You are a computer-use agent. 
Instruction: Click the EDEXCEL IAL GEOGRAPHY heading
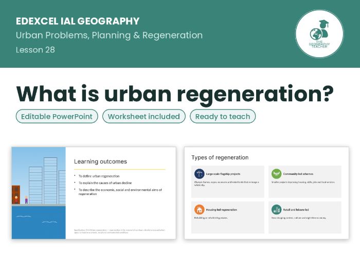[x=78, y=21]
